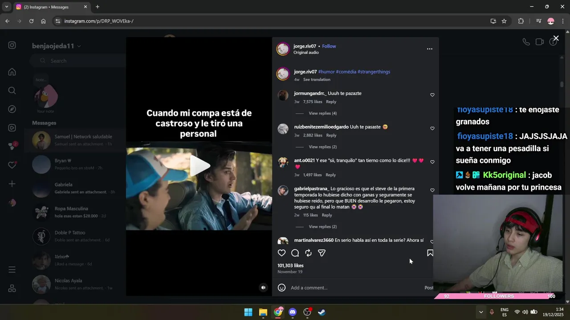Screen dimensions: 570x320
Task: Open the #stranger things hashtag
Action: [374, 72]
